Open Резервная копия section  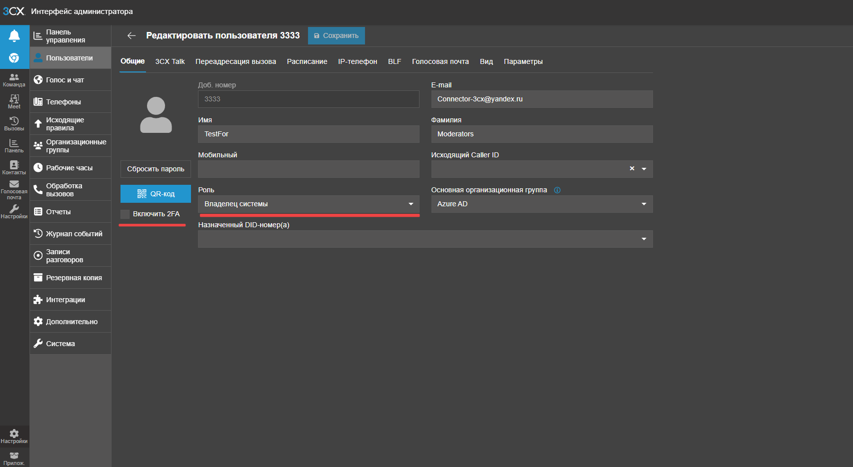coord(70,278)
